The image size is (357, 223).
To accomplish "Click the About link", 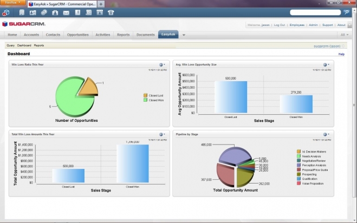I will tap(341, 25).
